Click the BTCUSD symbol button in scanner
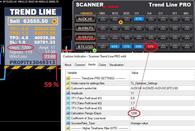 [x=85, y=47]
